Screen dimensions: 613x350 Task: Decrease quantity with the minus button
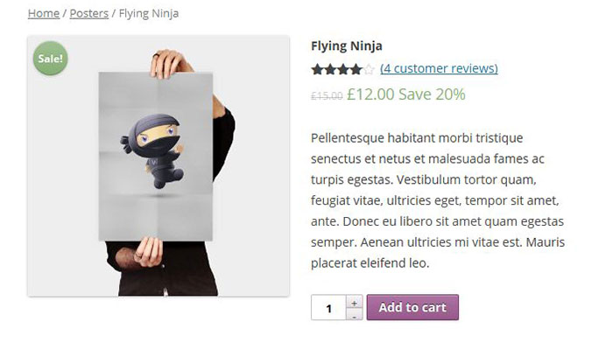point(354,314)
